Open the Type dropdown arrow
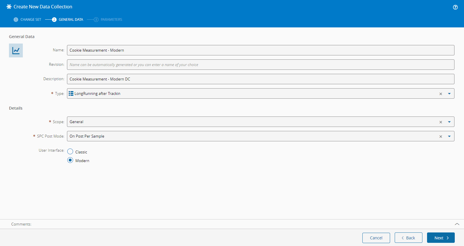Viewport: 464px width, 246px height. [x=449, y=94]
